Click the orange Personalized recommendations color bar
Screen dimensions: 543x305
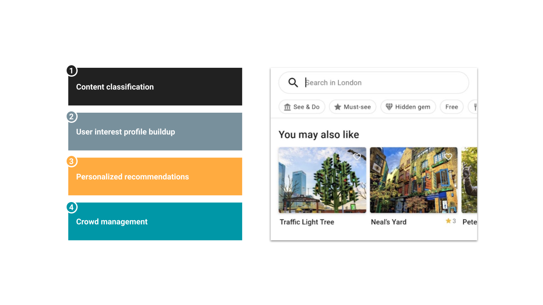tap(155, 177)
